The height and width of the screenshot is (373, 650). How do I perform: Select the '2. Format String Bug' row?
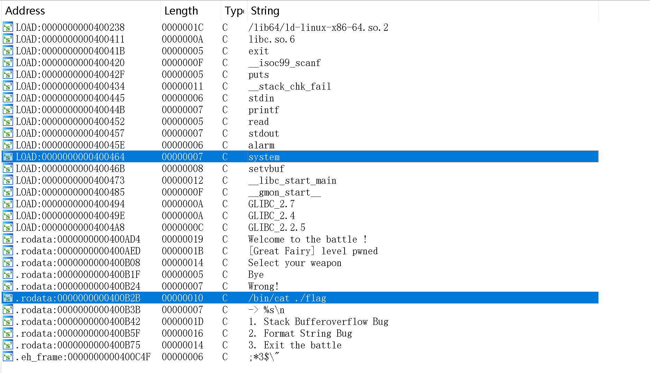pyautogui.click(x=300, y=334)
